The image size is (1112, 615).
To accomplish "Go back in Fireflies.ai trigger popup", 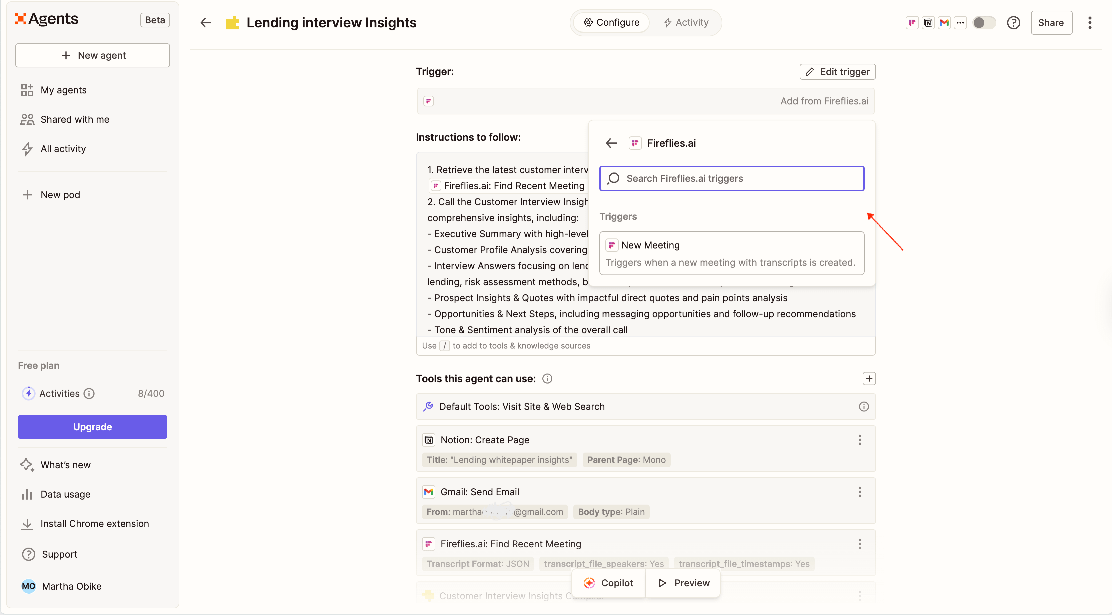I will (x=611, y=143).
